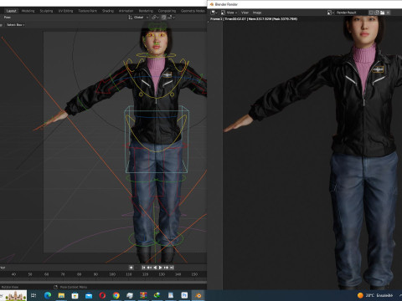Screen dimensions: 402x301
Task: Click the Blender logo in Render window title
Action: pyautogui.click(x=212, y=4)
